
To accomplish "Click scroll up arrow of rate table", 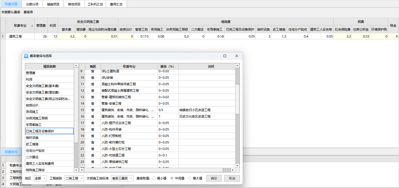I will click(x=237, y=66).
